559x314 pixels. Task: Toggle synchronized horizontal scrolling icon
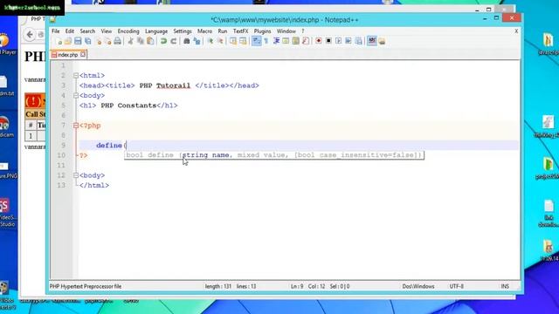[x=243, y=41]
